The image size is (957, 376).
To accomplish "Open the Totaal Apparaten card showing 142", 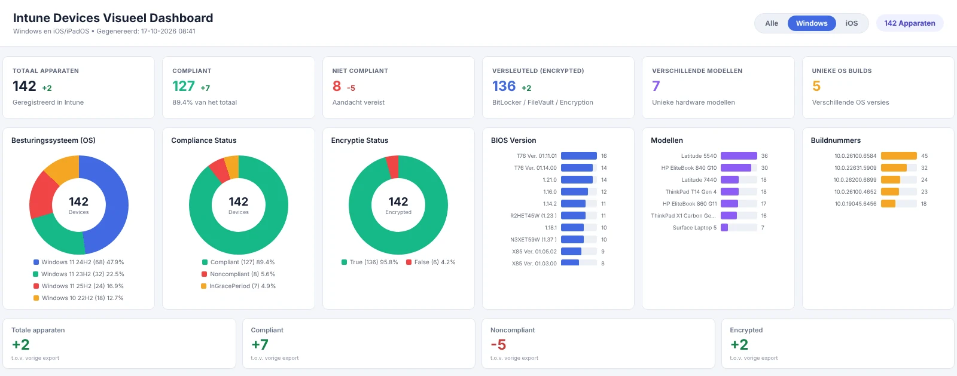I will click(x=79, y=87).
